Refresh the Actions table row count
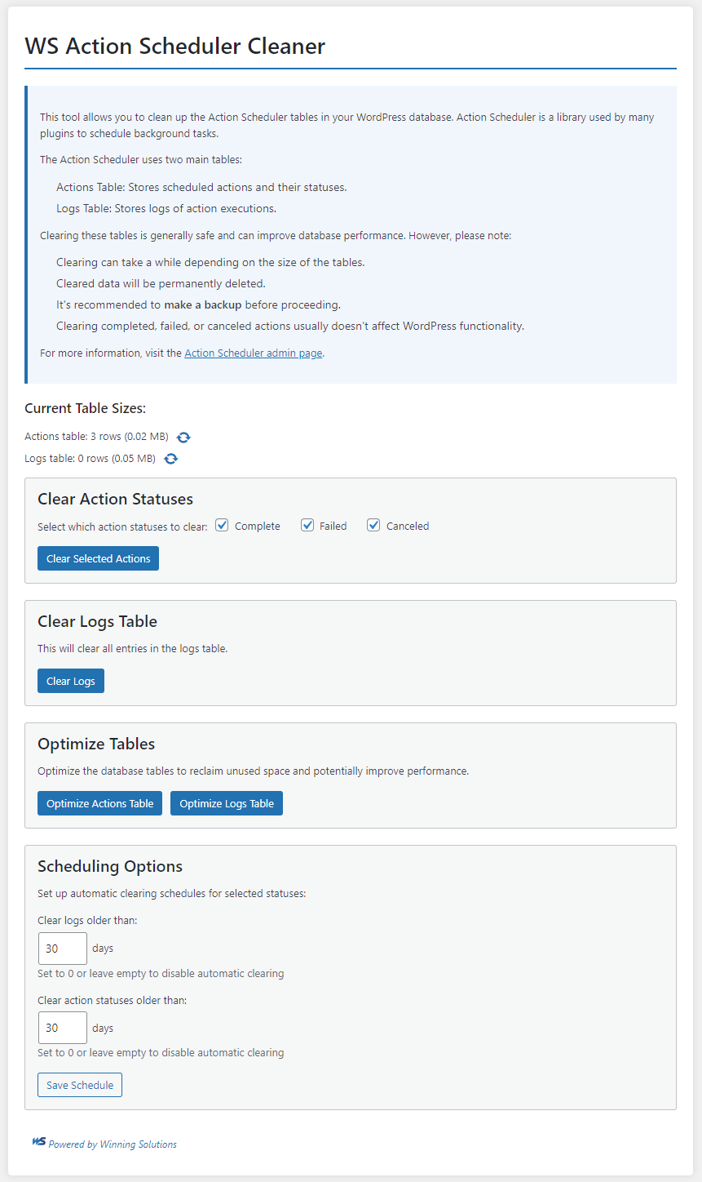Image resolution: width=702 pixels, height=1182 pixels. coord(183,438)
